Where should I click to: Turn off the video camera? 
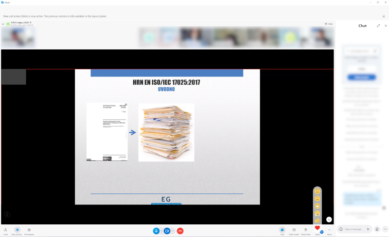coord(167,231)
